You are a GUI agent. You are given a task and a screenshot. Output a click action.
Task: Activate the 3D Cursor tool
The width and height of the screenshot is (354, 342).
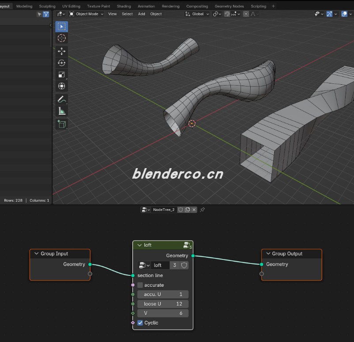click(x=61, y=38)
